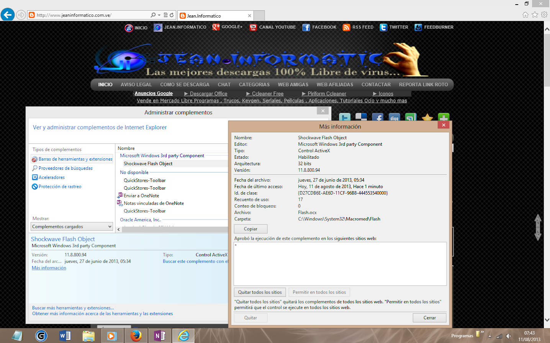550x343 pixels.
Task: Select Notas vinculadas de OneNote row
Action: click(x=154, y=203)
